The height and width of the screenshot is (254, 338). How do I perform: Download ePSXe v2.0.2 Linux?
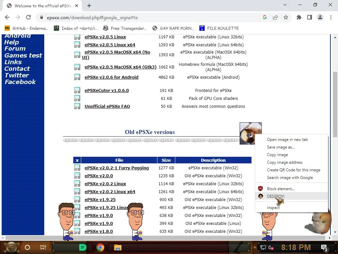[105, 184]
